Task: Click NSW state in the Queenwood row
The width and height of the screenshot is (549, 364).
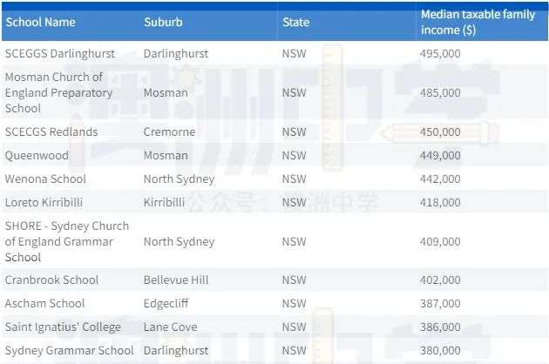Action: 295,155
